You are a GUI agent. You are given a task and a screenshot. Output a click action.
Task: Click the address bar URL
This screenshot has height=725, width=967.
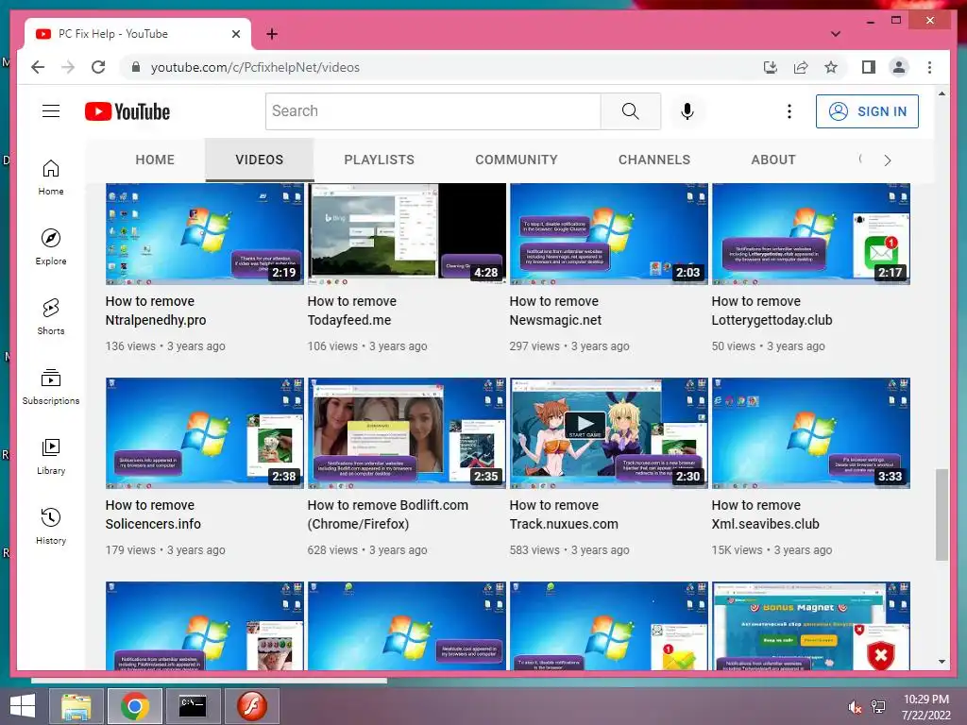[x=255, y=67]
